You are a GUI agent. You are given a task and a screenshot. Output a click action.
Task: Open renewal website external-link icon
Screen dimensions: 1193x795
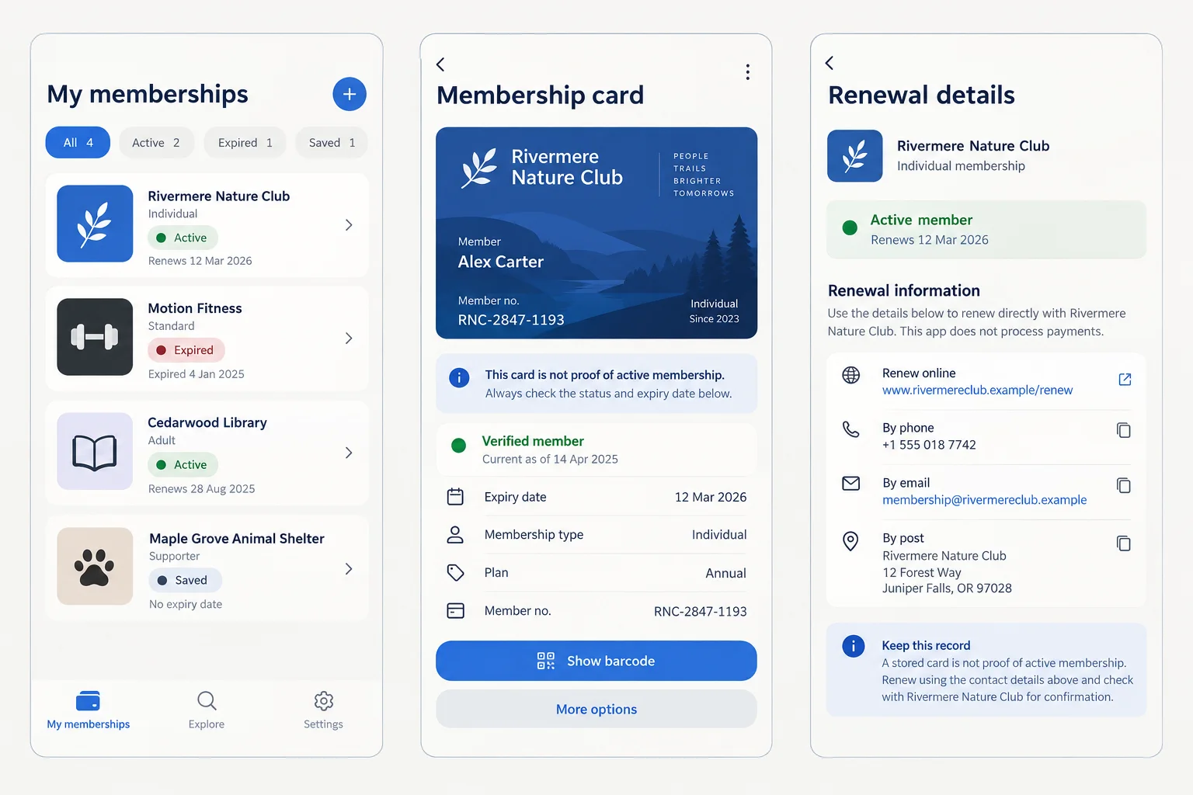[1125, 380]
